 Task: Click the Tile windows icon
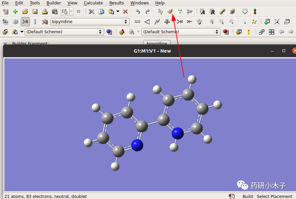[272, 32]
